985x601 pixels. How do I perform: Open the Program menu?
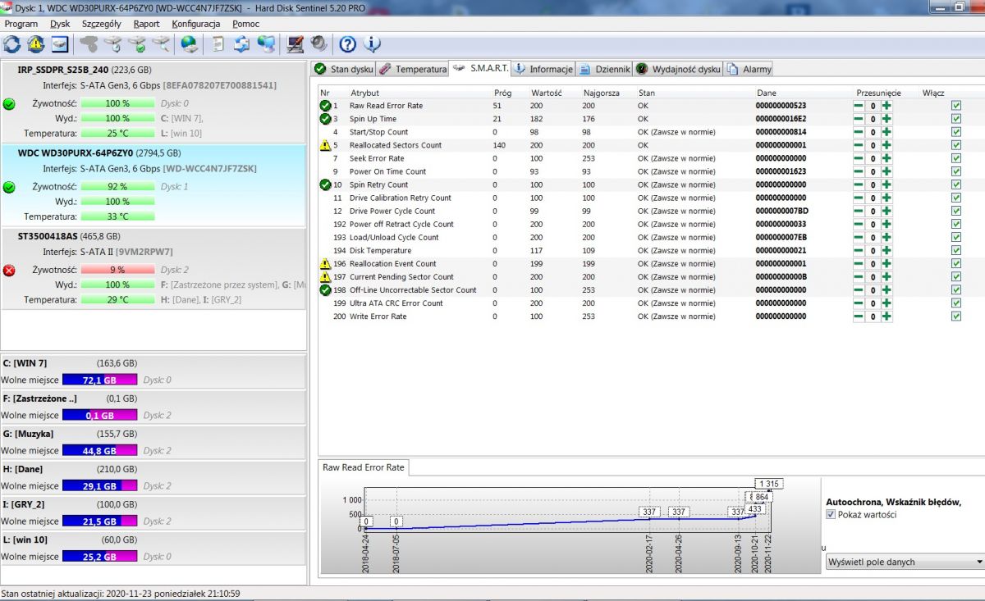(21, 24)
